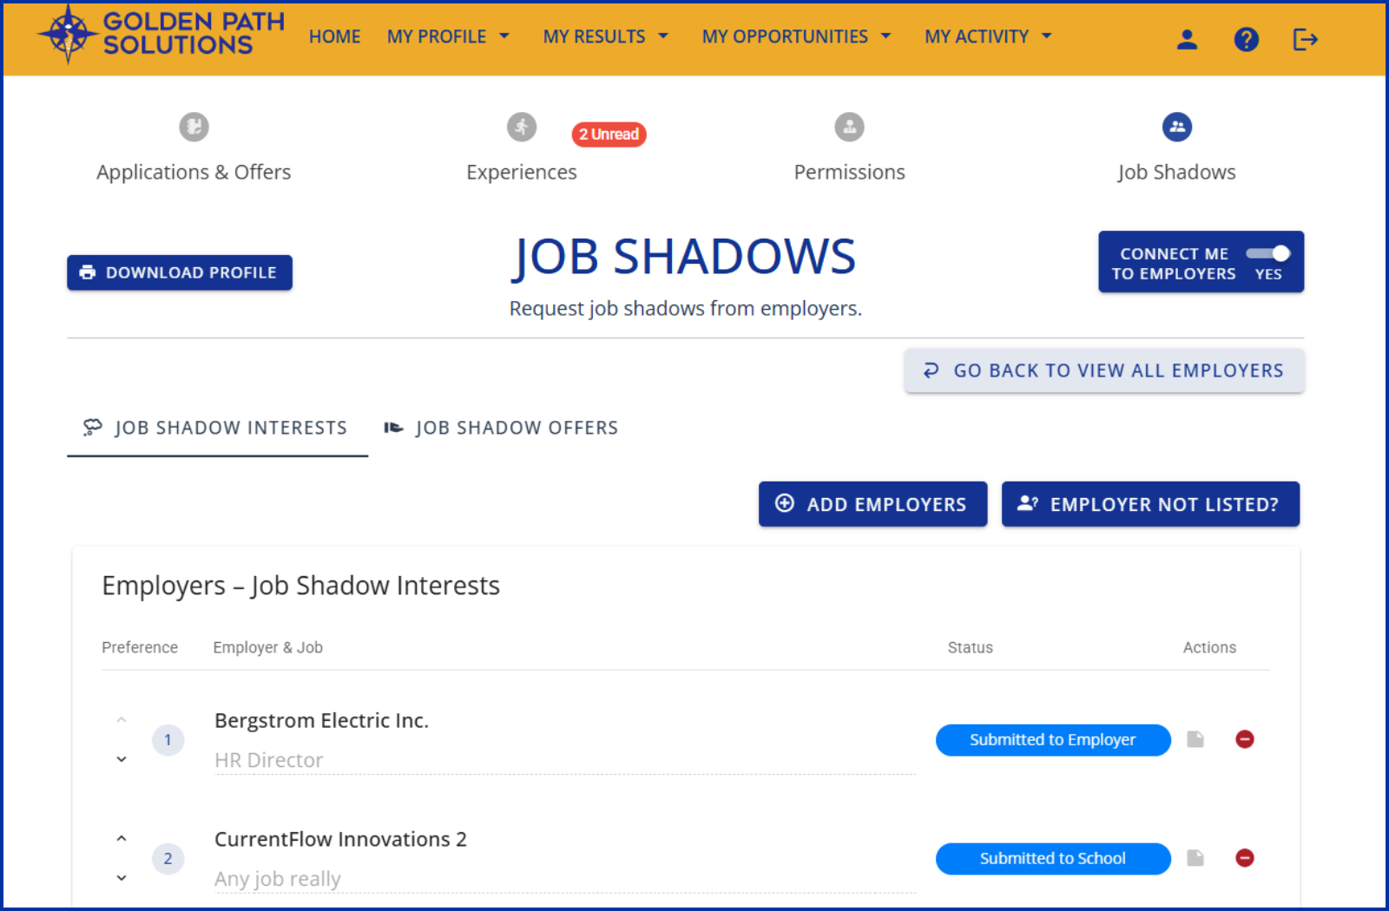Toggle the Connect Me to Employers switch
The image size is (1389, 911).
1268,253
